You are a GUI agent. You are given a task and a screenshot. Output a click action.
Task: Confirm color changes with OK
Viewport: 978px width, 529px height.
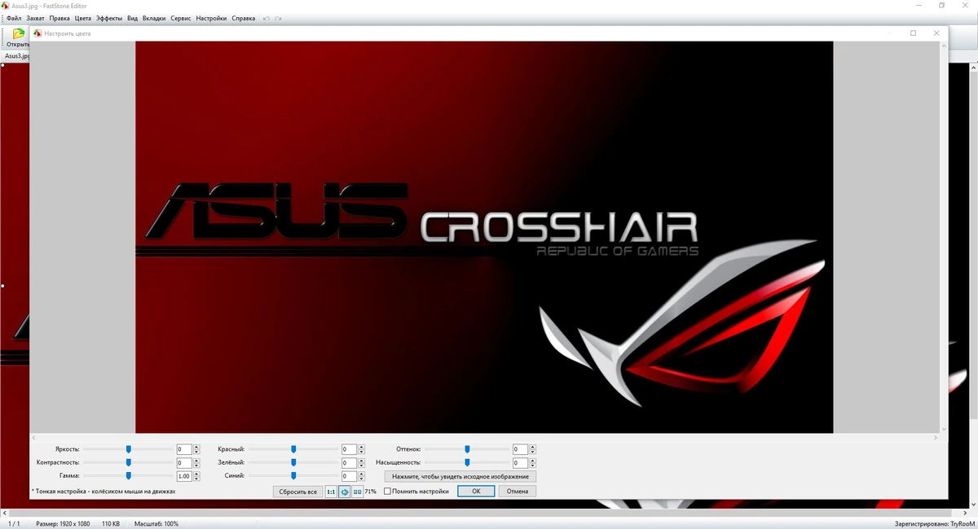coord(476,492)
